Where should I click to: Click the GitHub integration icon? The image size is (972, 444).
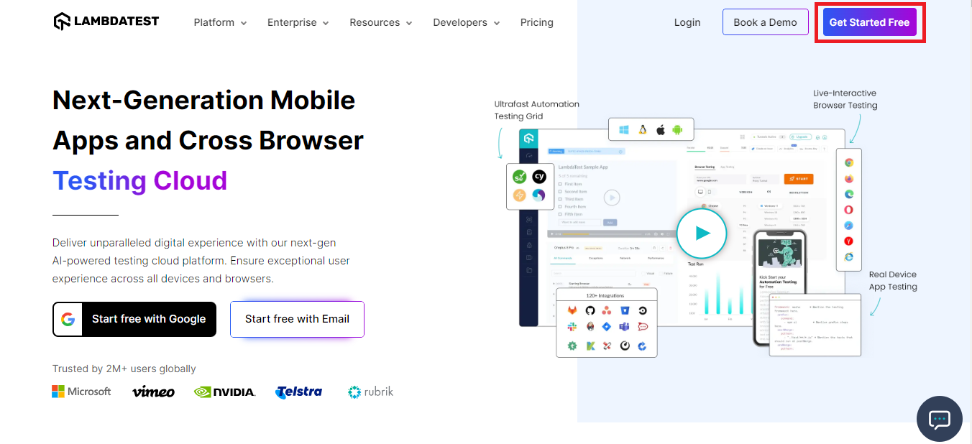tap(590, 310)
